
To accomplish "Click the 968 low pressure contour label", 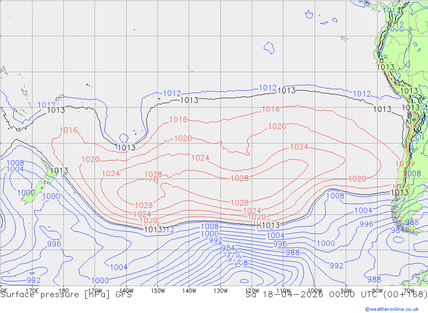I will point(241,263).
